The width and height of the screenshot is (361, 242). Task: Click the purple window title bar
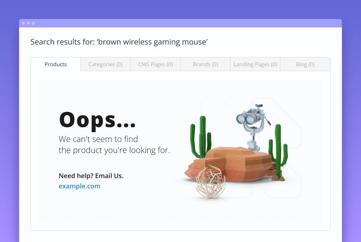181,23
